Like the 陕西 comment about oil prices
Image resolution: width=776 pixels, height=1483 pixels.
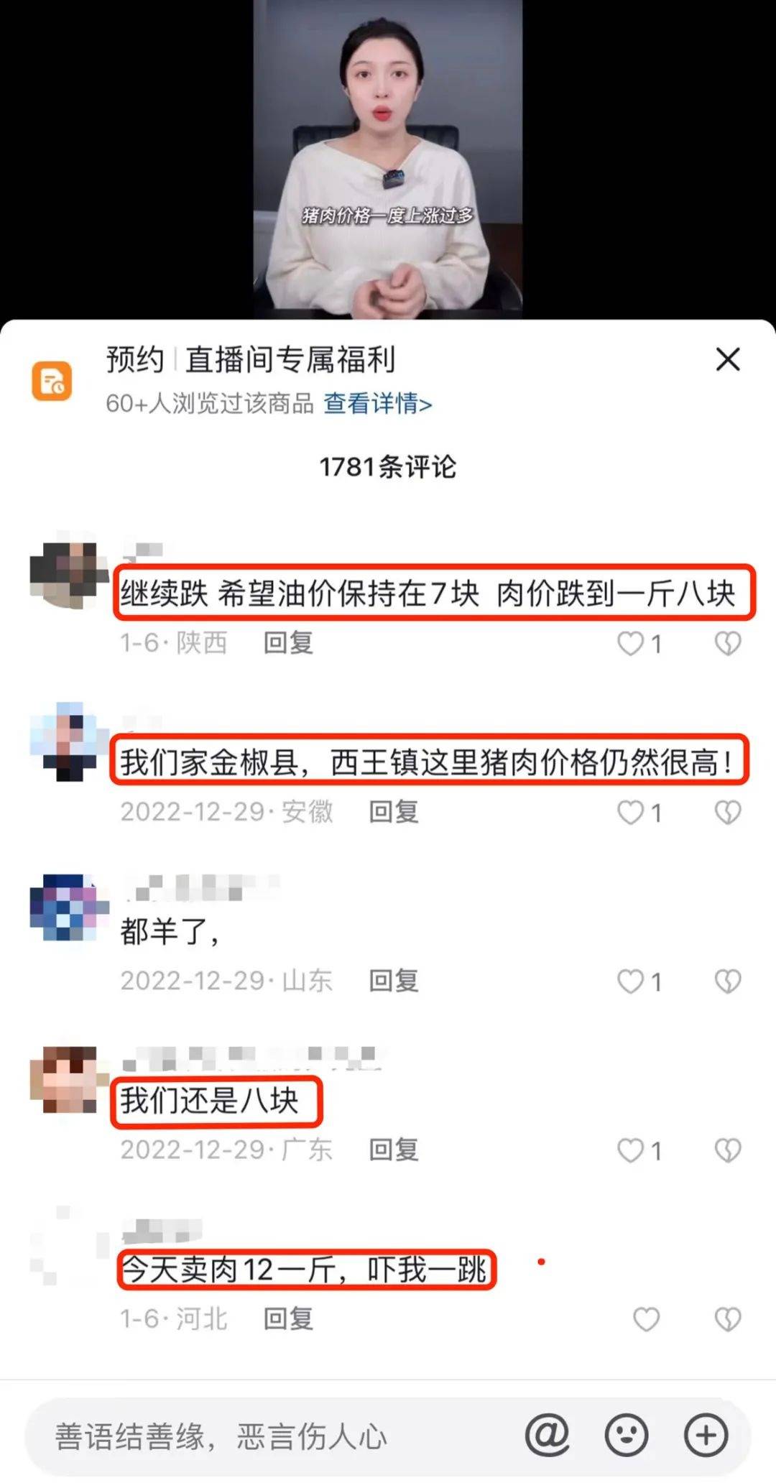pyautogui.click(x=631, y=643)
